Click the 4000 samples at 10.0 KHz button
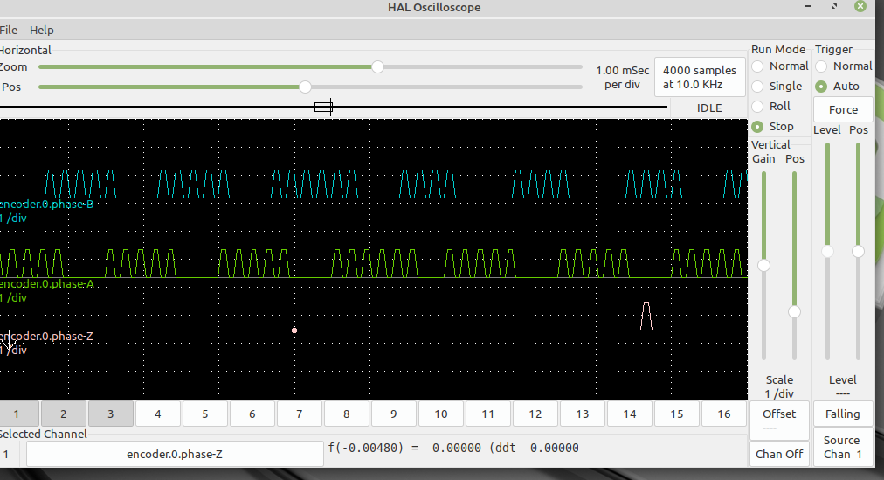This screenshot has width=884, height=480. [699, 77]
